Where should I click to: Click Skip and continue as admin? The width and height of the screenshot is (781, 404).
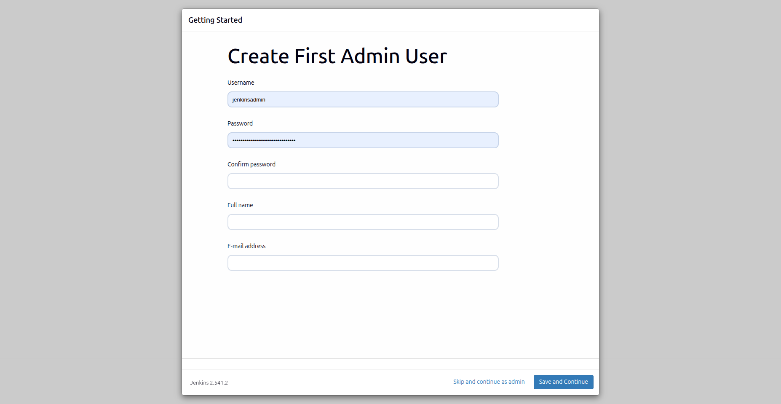[489, 382]
